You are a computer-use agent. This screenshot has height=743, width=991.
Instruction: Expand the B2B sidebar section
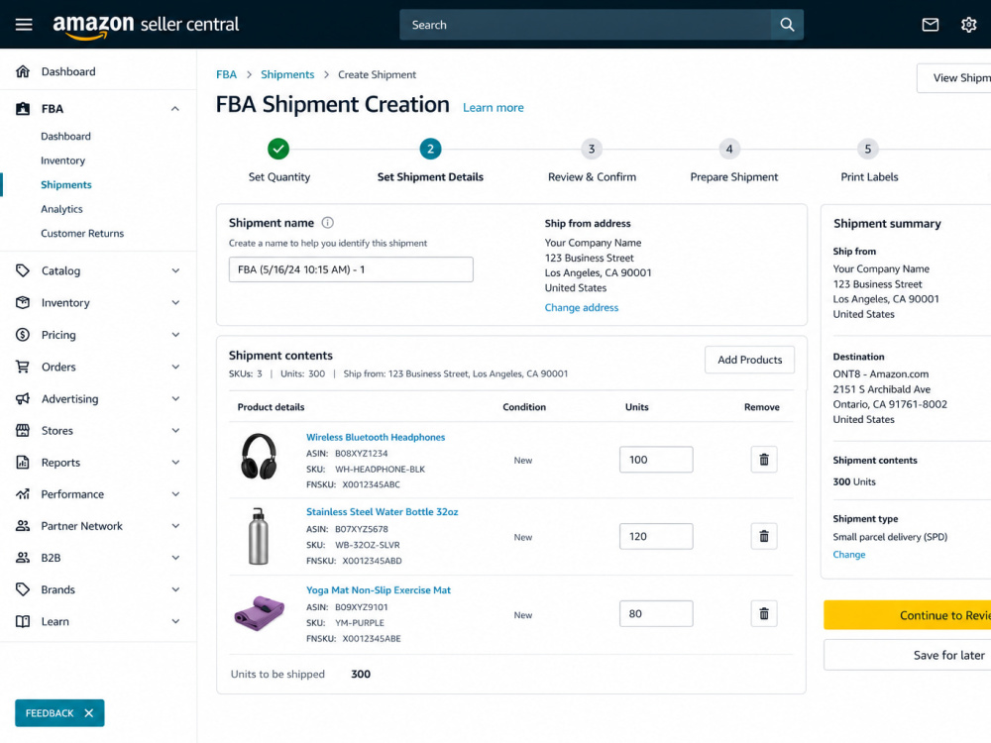coord(175,557)
